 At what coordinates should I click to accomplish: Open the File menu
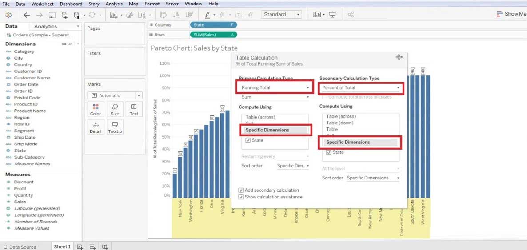6,4
